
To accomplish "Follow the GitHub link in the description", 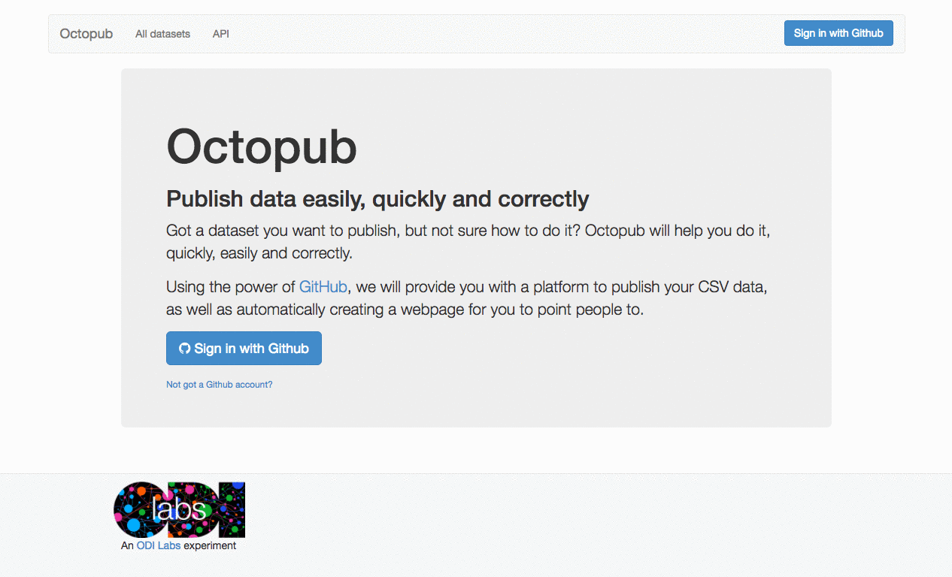I will (323, 287).
